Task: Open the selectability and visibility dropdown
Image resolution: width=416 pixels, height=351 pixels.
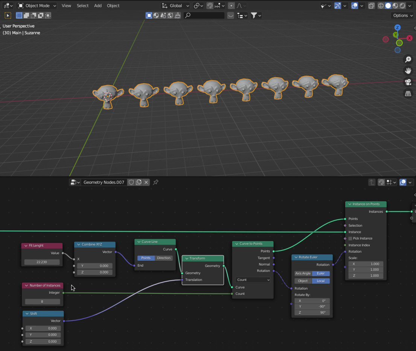Action: coord(326,6)
